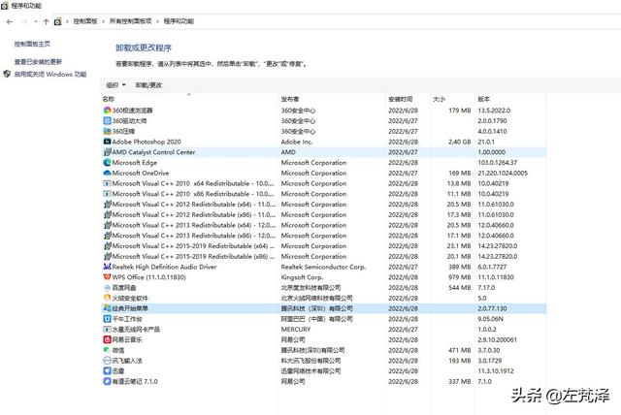The image size is (621, 415).
Task: Click the 360驱动大师 program icon
Action: [x=107, y=120]
